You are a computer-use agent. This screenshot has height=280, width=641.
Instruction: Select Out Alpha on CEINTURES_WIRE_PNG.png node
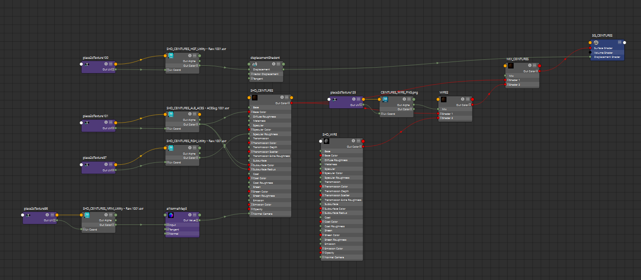pyautogui.click(x=403, y=105)
